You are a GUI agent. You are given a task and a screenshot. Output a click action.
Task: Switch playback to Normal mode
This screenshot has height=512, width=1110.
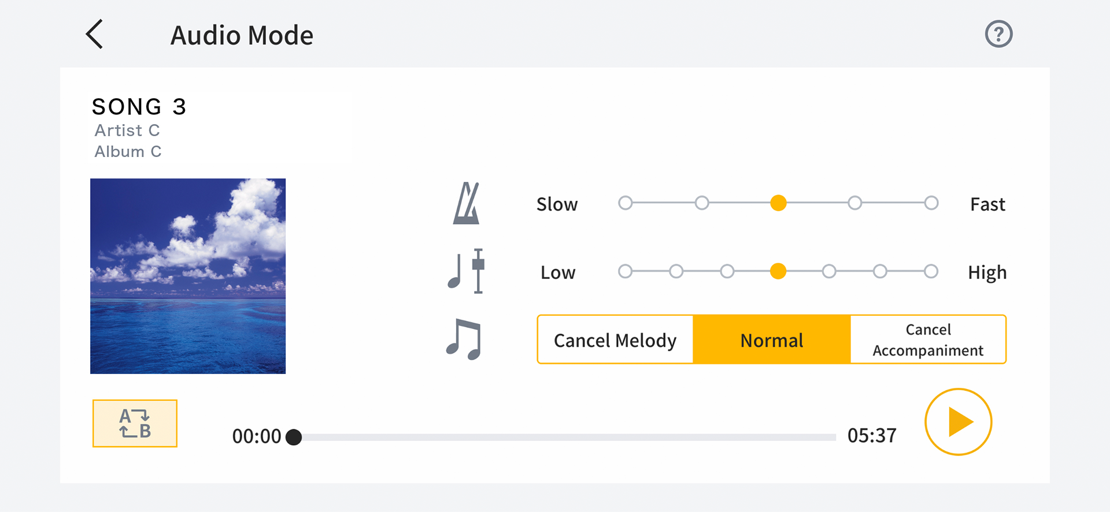tap(771, 340)
